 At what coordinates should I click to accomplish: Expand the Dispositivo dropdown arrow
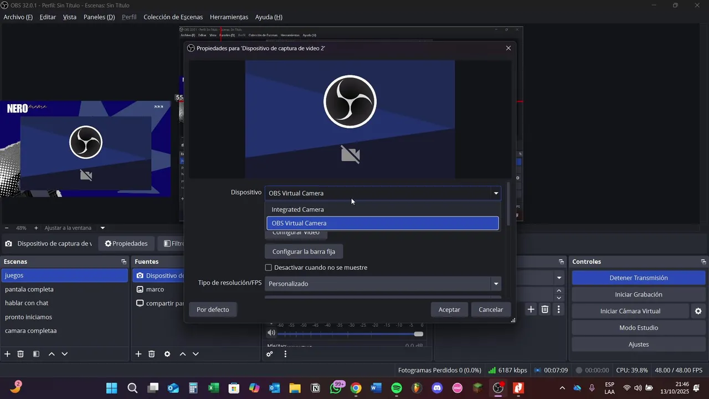tap(496, 193)
